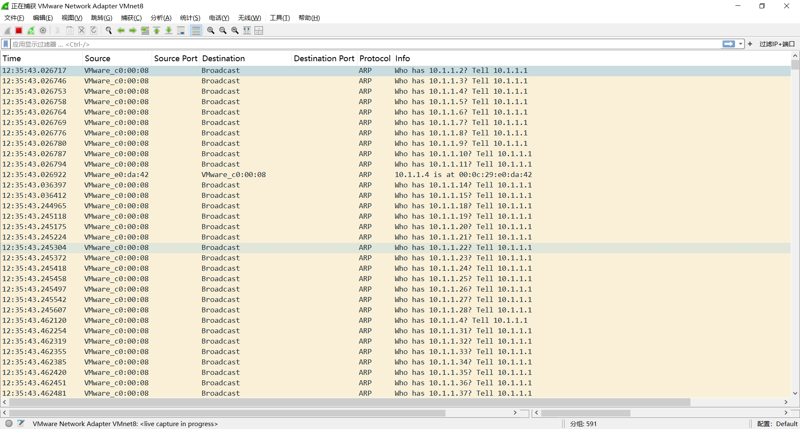The width and height of the screenshot is (800, 429).
Task: Open the 编辑(E) menu
Action: click(x=43, y=18)
